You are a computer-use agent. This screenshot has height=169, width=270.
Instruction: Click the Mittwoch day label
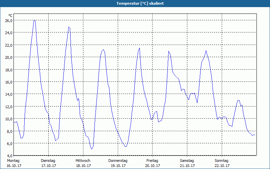click(83, 161)
